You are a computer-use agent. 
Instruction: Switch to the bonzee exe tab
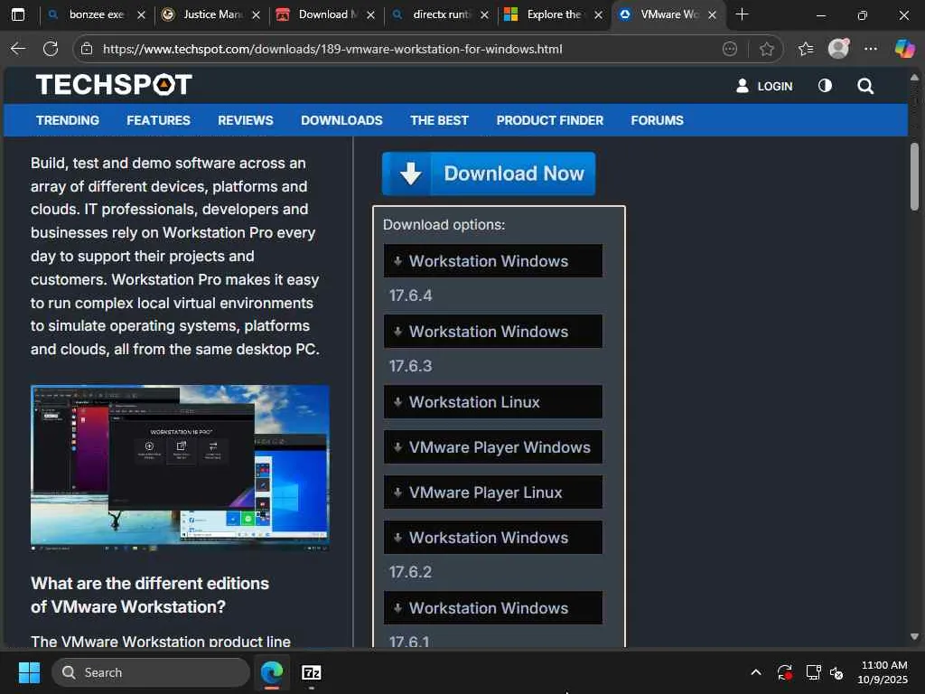[94, 14]
